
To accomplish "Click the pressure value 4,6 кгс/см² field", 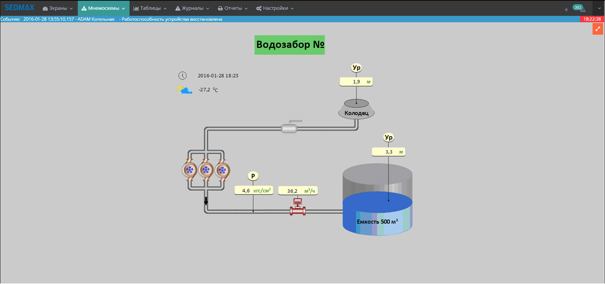I will coord(253,191).
